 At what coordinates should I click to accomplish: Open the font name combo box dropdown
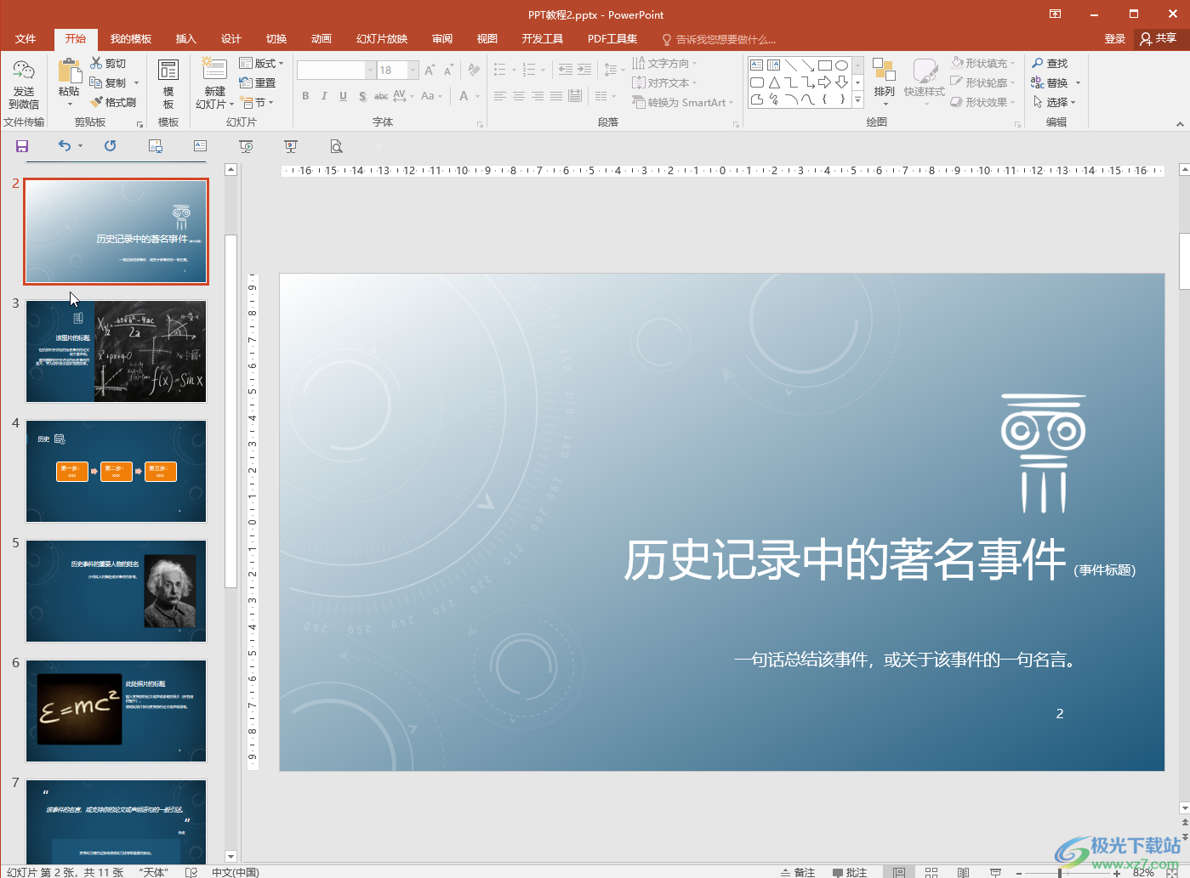click(370, 70)
